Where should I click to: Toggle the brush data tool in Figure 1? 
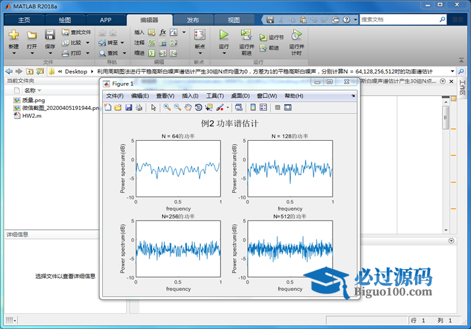220,107
